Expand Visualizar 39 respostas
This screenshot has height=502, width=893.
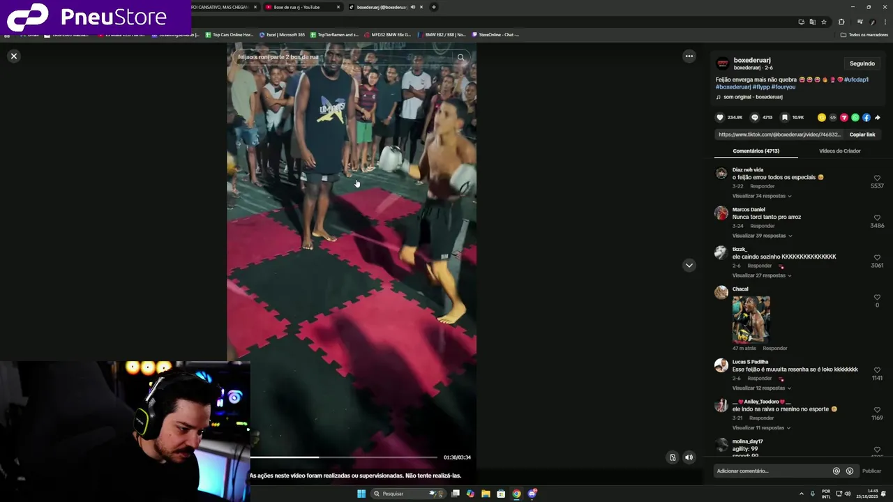[x=761, y=236]
